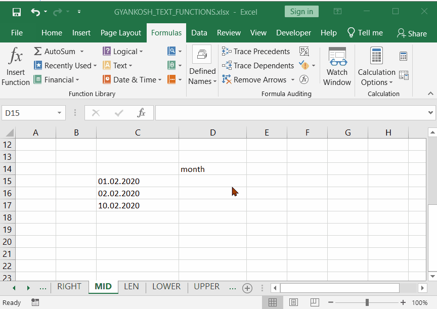Open the View tab
The width and height of the screenshot is (437, 309).
pos(258,33)
